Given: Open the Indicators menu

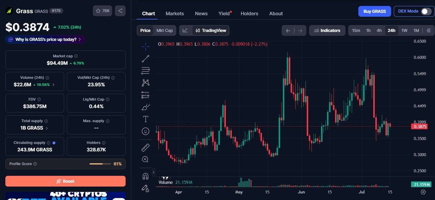Looking at the screenshot, I should point(327,30).
